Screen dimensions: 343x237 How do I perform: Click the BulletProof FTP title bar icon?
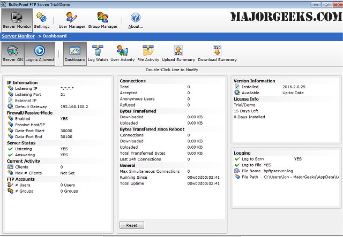(3, 4)
